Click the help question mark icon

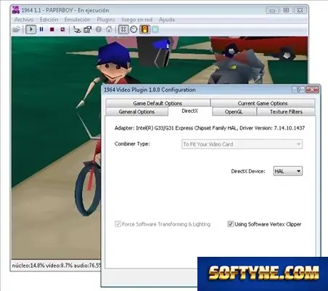99,30
